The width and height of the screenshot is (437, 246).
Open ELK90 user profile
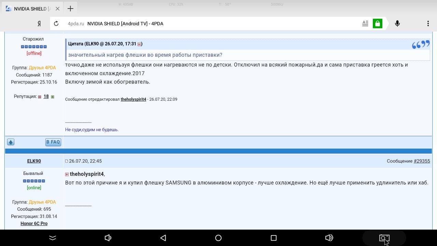(x=34, y=161)
